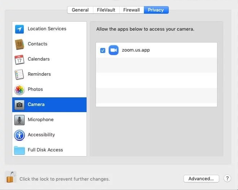Select Location Services label in list
This screenshot has width=238, height=190.
47,29
